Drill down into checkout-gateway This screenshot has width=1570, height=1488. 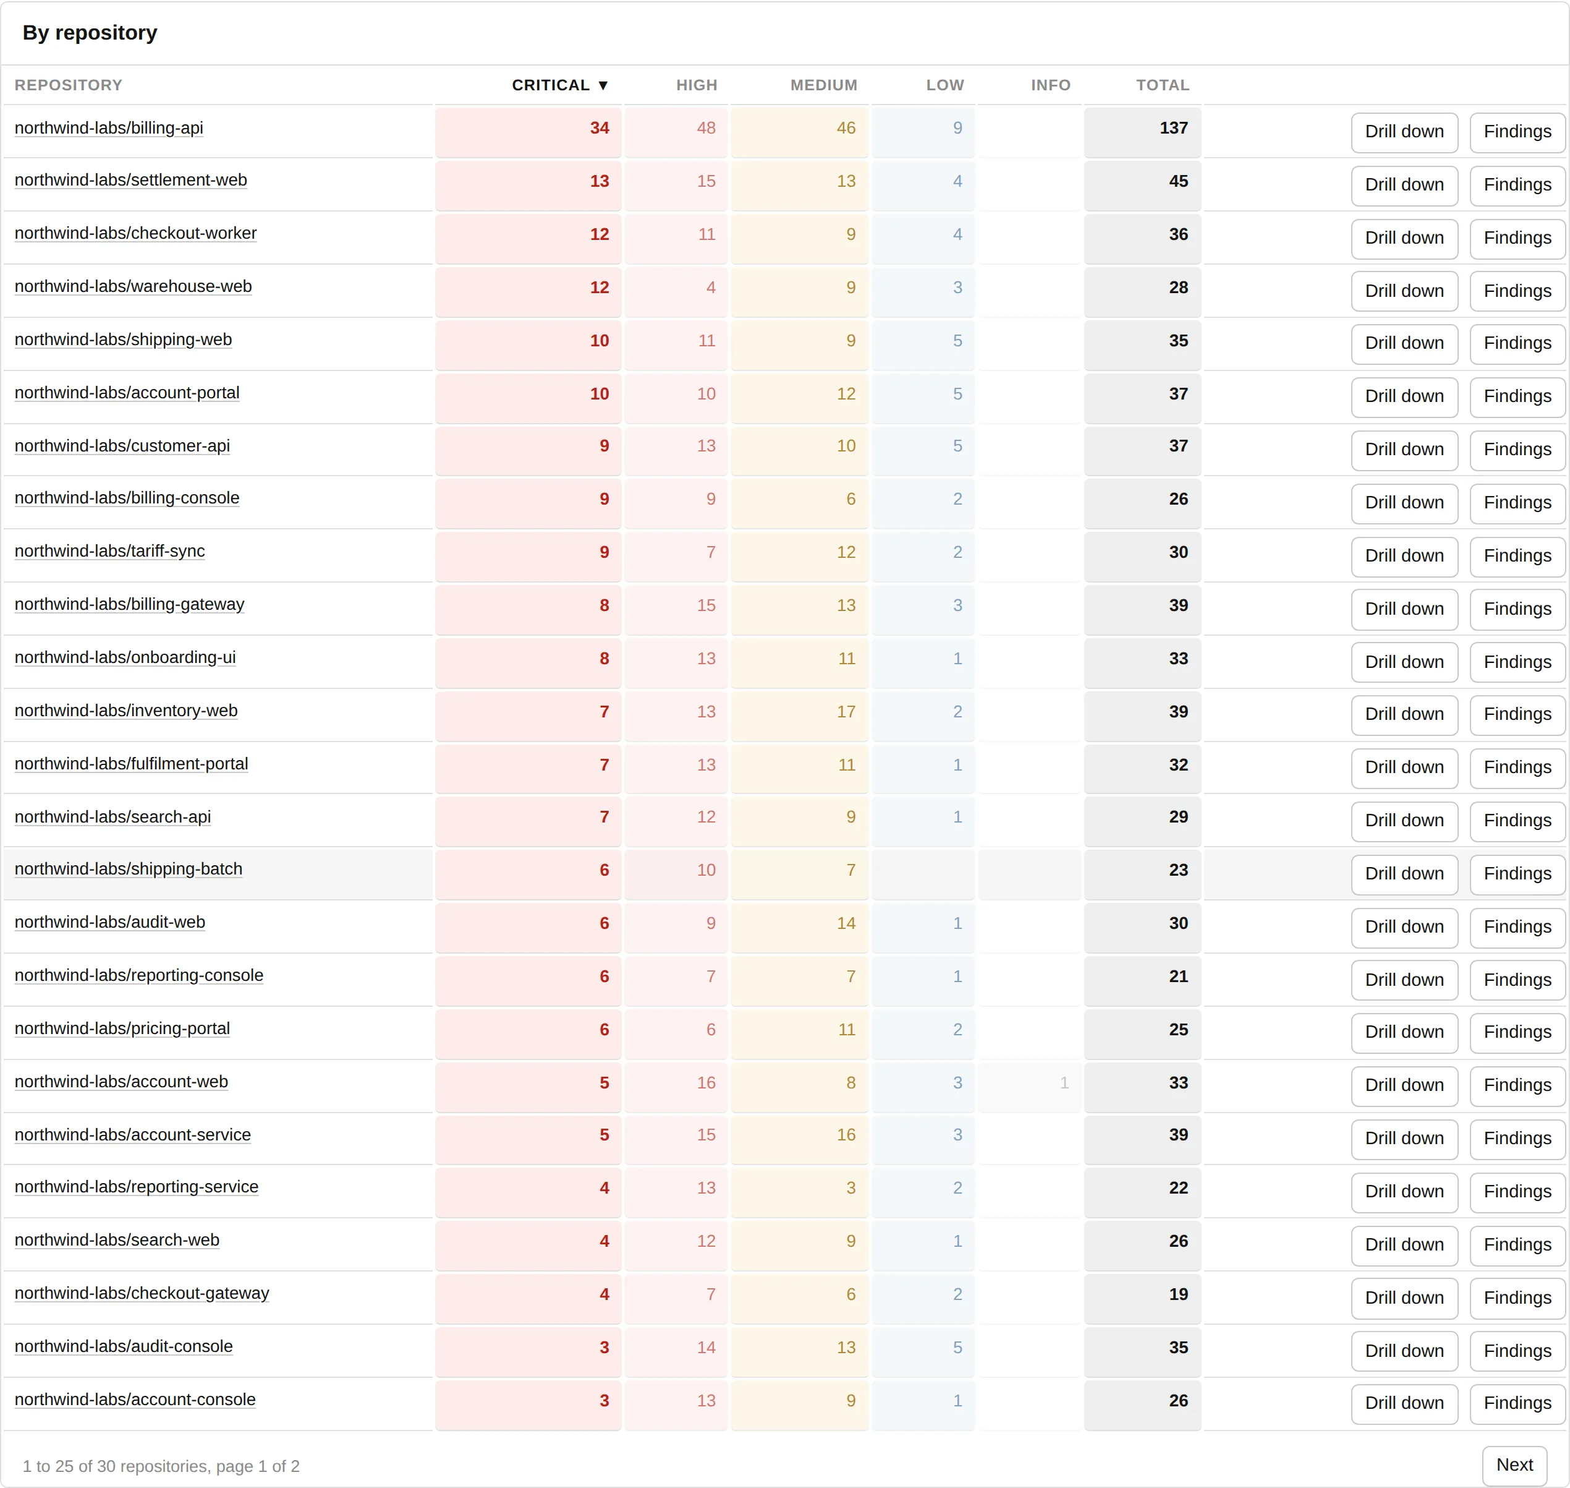point(1404,1298)
